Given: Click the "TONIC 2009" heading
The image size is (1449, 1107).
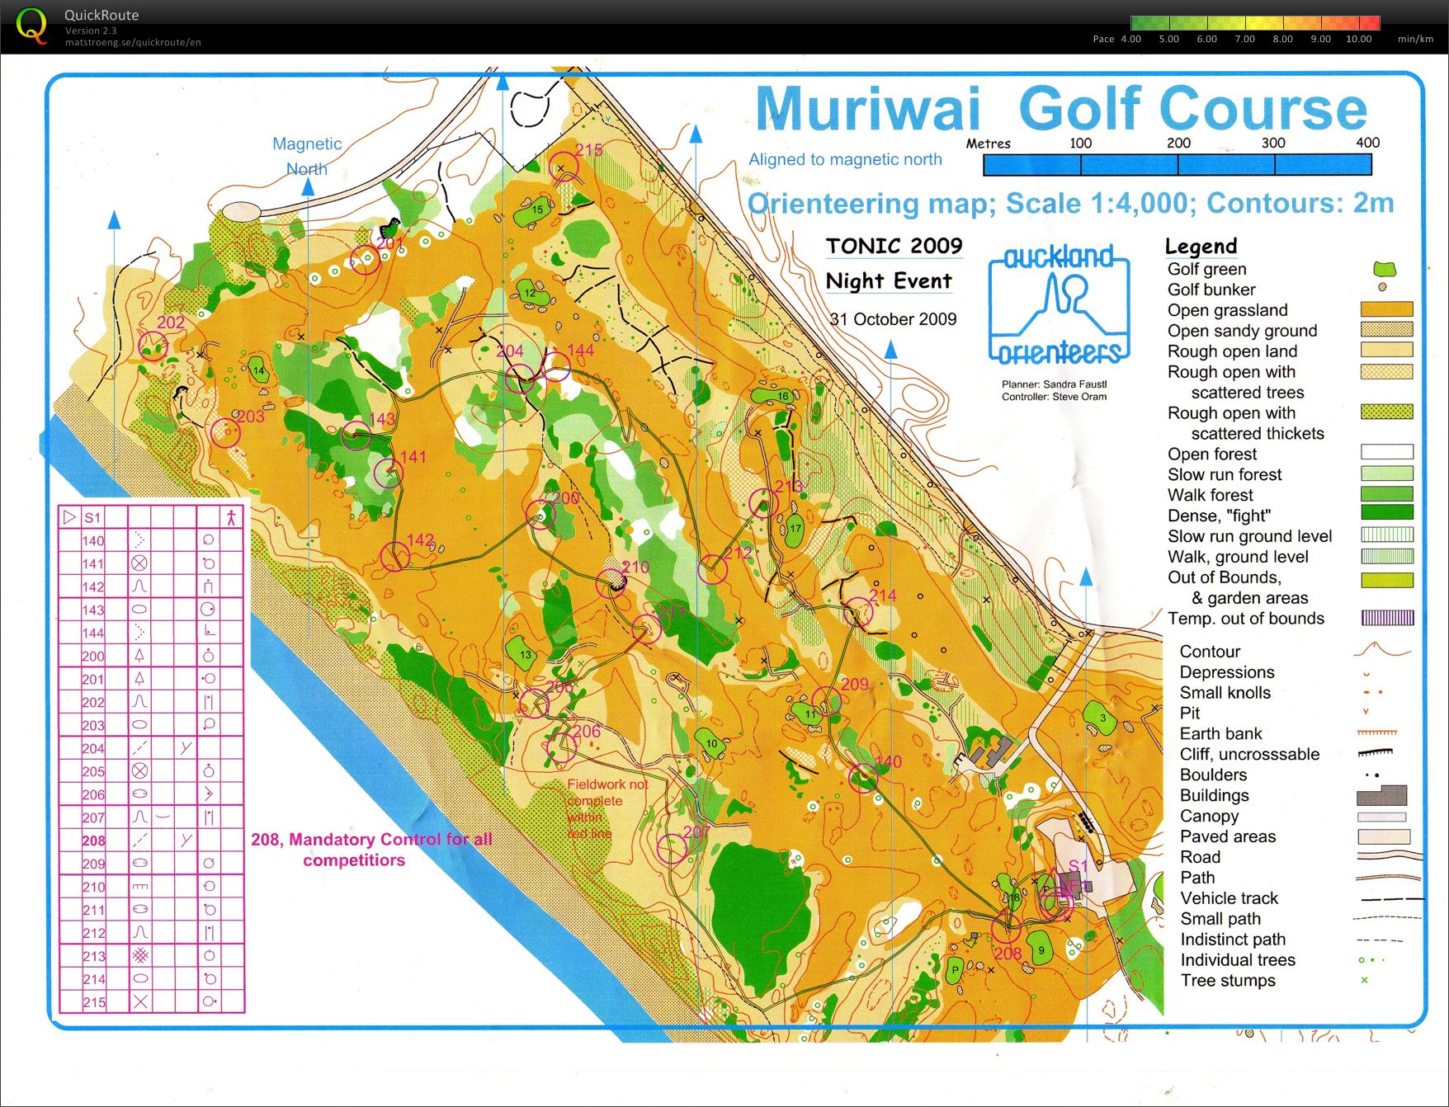Looking at the screenshot, I should click(894, 246).
